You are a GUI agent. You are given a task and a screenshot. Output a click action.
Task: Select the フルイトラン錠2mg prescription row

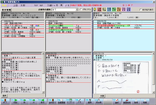coord(23,26)
